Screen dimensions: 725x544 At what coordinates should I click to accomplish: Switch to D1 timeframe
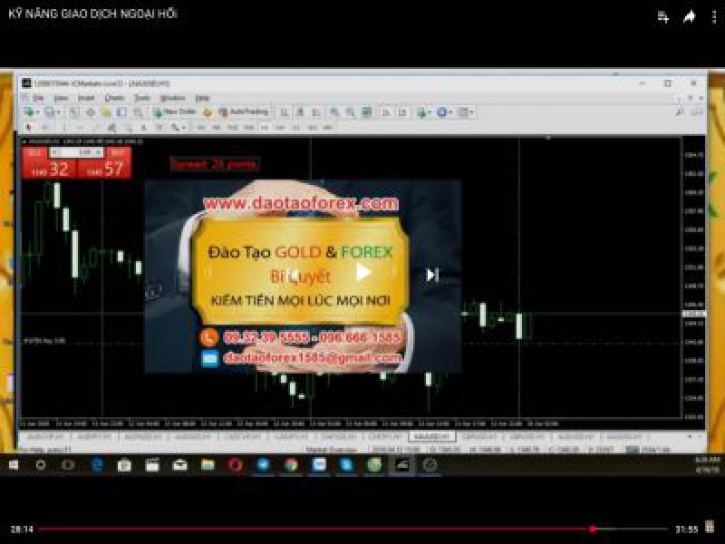[x=296, y=127]
